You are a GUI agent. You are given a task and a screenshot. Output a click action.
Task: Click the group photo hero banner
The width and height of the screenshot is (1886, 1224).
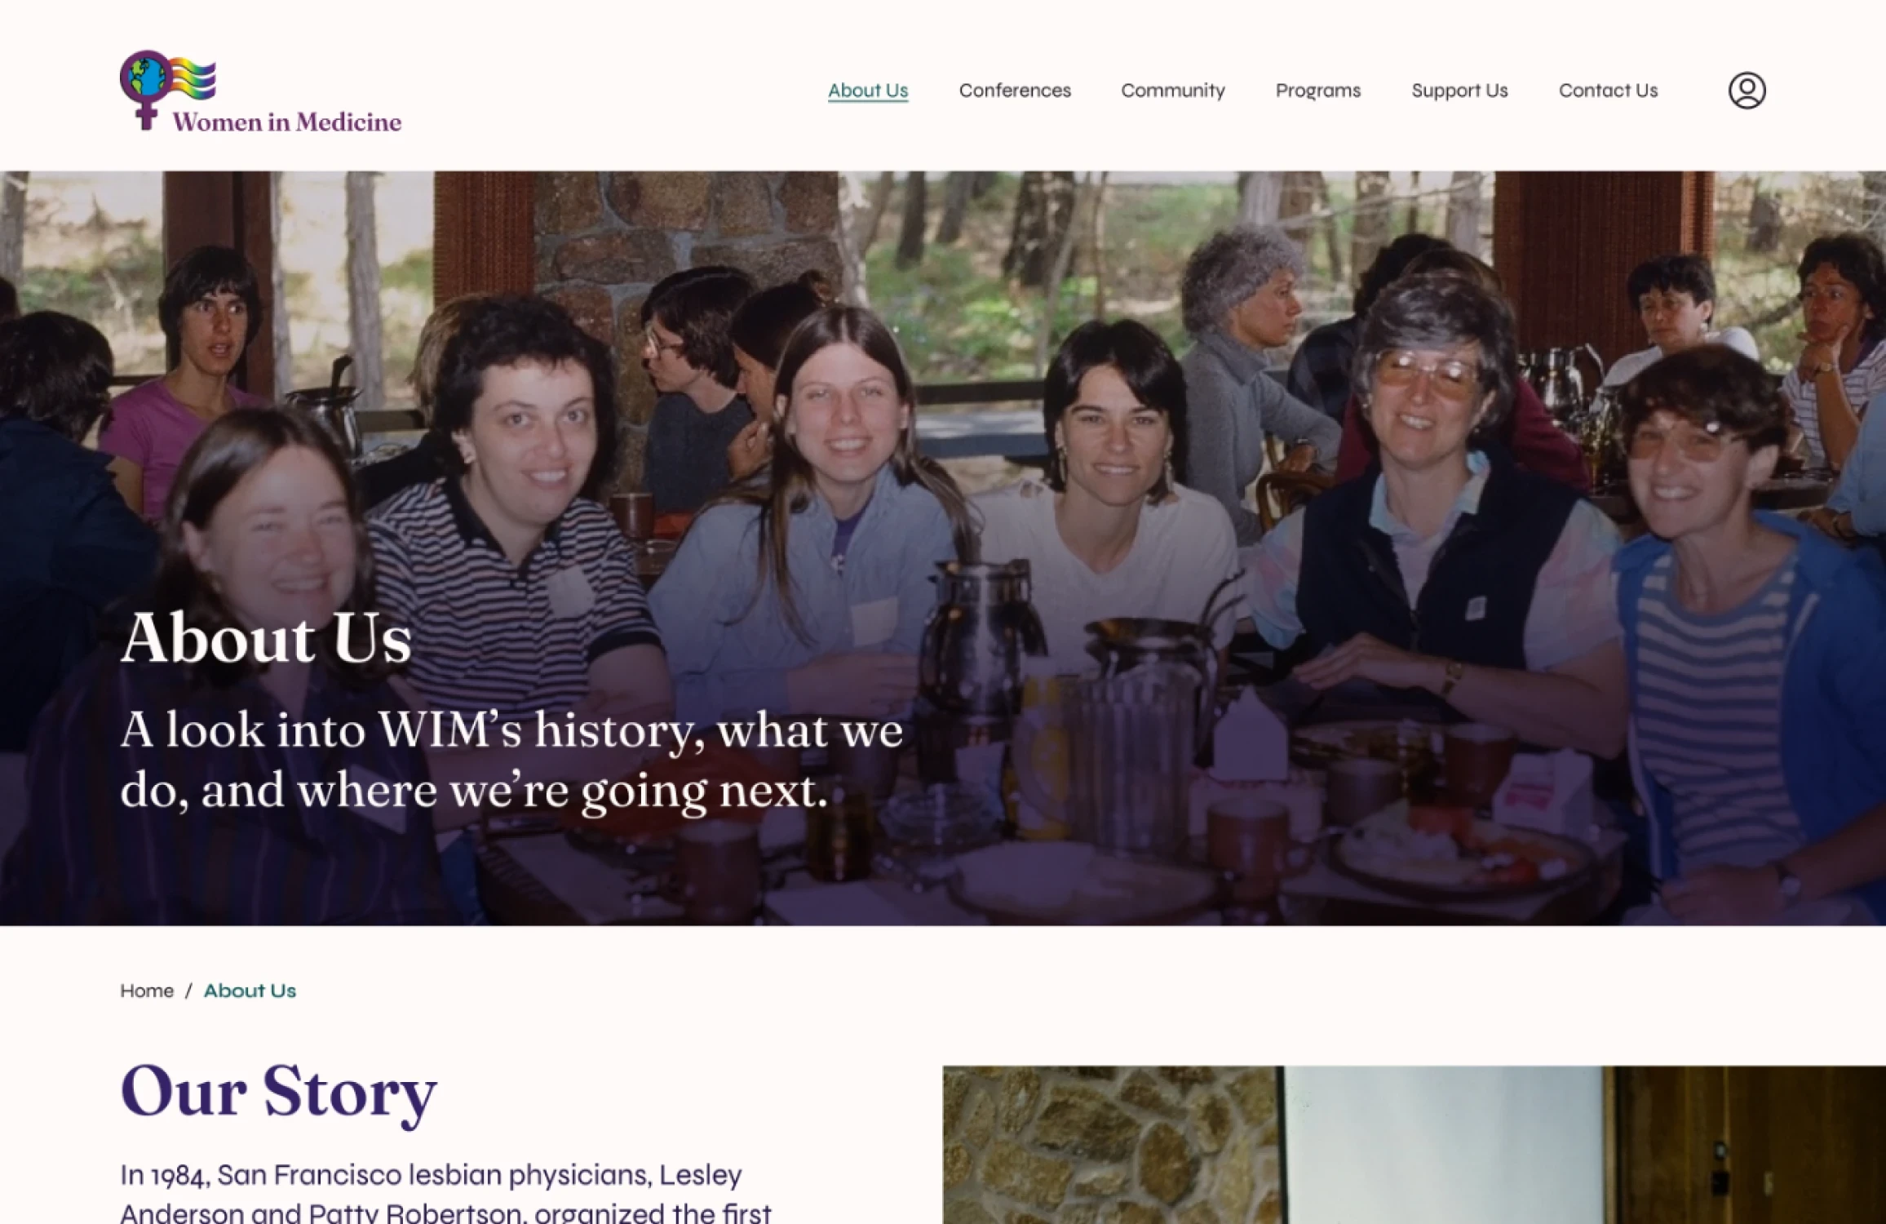coord(943,548)
